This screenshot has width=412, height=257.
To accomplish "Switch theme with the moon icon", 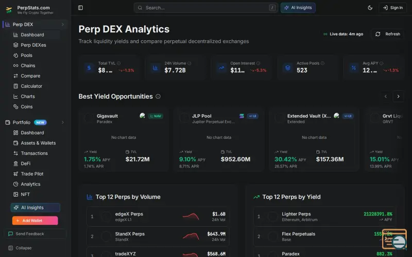I will (x=370, y=8).
